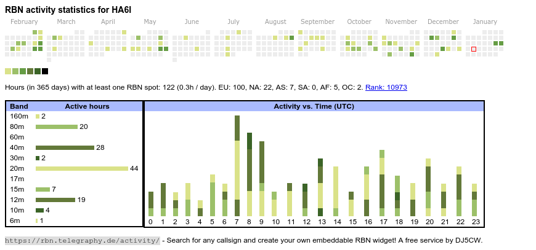536x250 pixels.
Task: Click the black legend swatch
Action: coord(45,71)
